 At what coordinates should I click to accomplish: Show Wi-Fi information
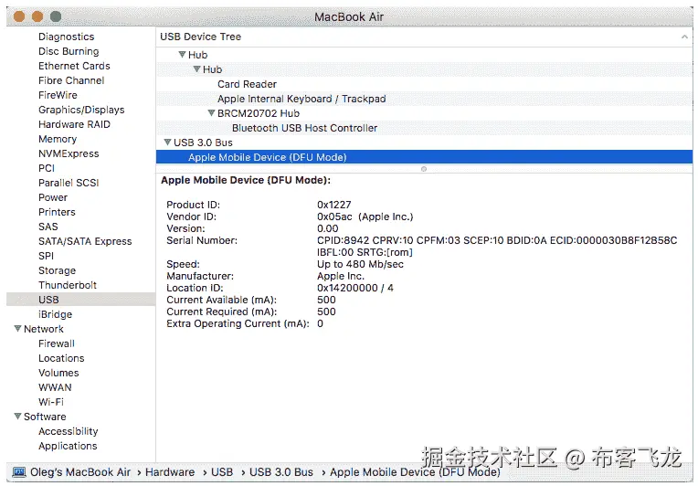[51, 402]
